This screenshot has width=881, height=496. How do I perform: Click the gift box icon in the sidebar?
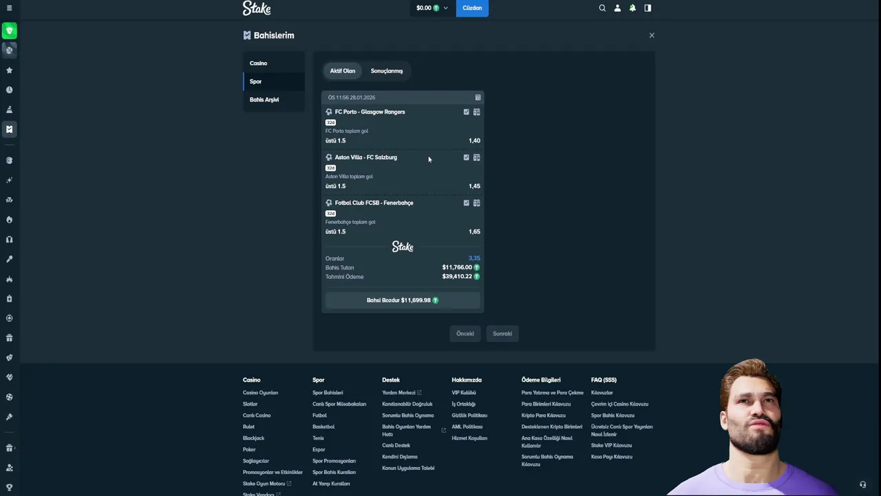pos(9,338)
